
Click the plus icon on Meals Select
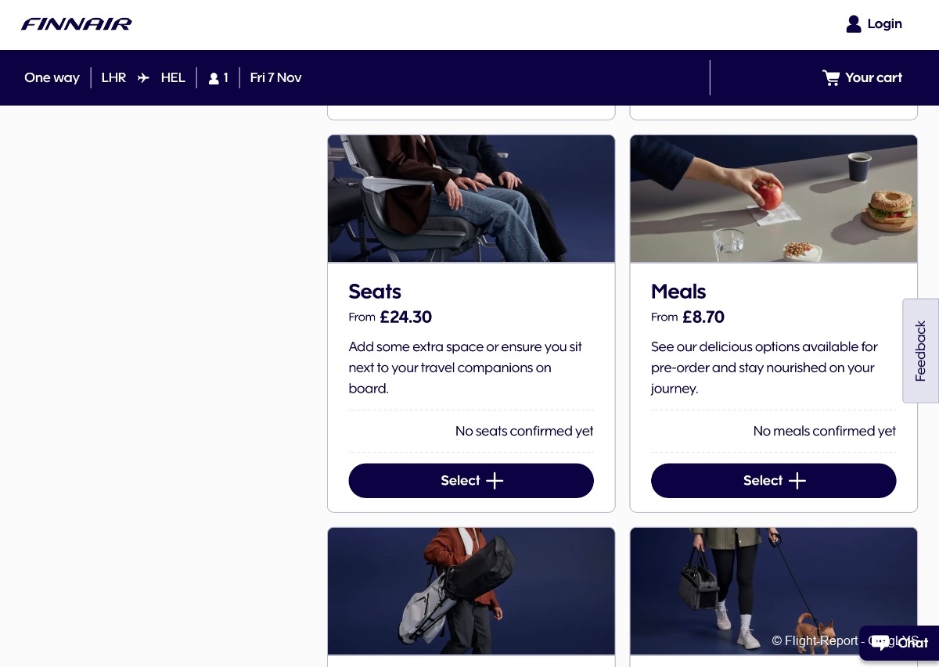coord(797,481)
